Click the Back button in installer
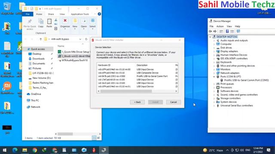The image size is (275, 154). pos(137,102)
